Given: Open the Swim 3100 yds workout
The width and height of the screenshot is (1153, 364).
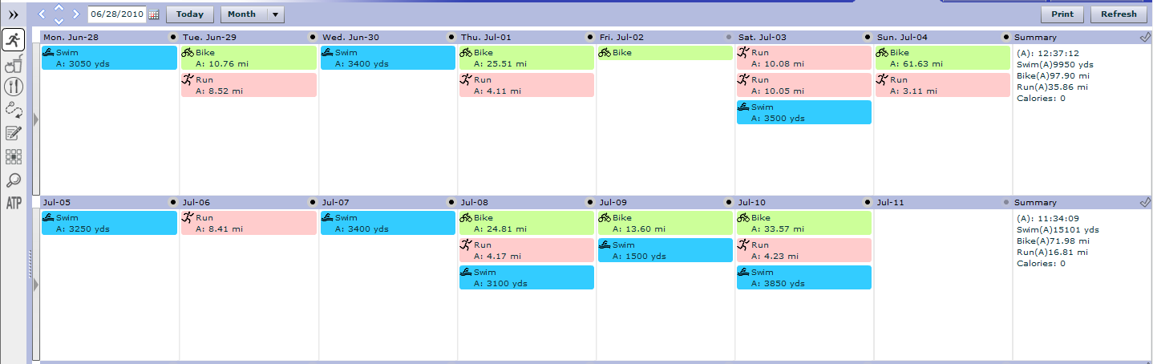Looking at the screenshot, I should point(526,277).
